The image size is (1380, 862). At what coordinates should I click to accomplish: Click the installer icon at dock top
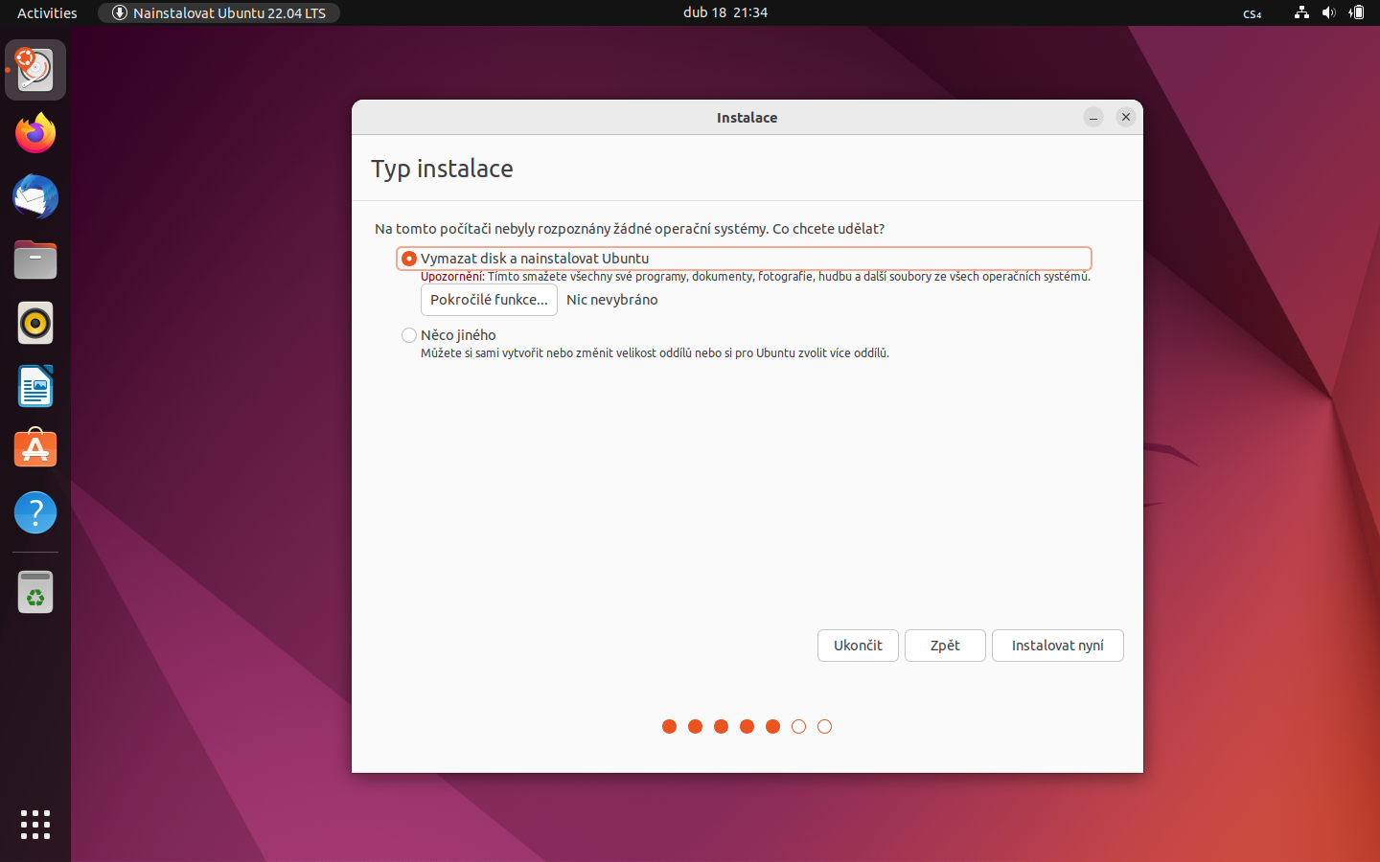pos(34,69)
